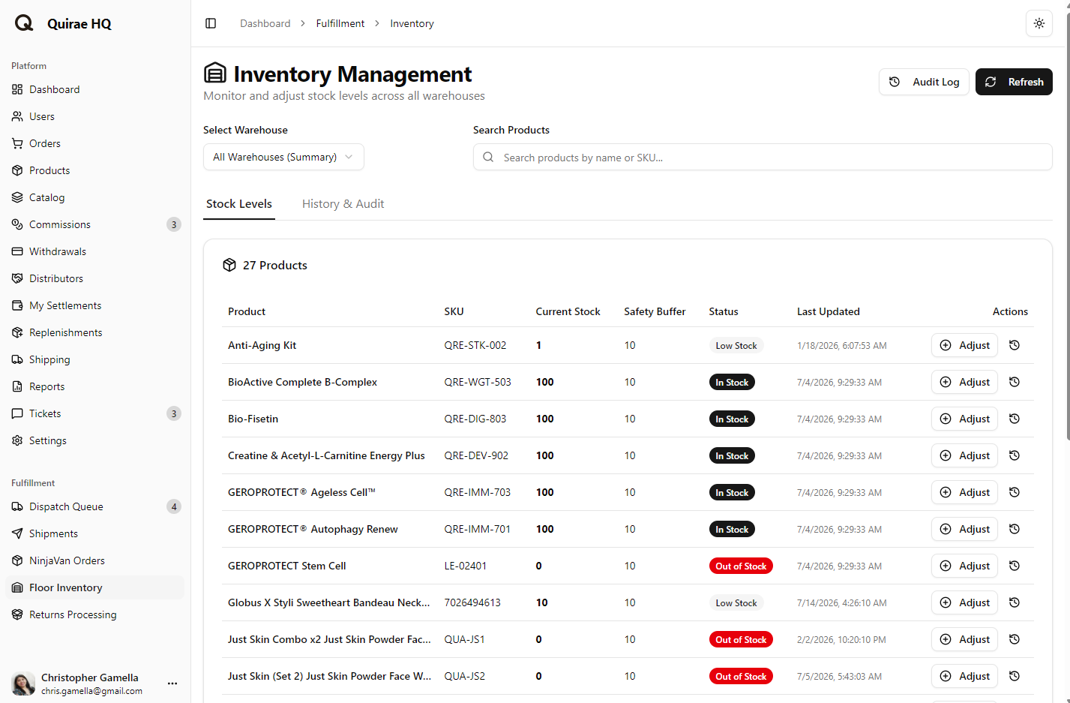Switch to Stock Levels tab
Screen dimensions: 1070x703
pyautogui.click(x=239, y=204)
